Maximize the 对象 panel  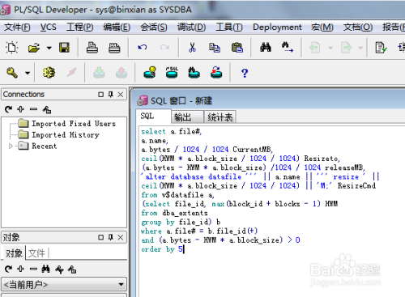pos(100,237)
